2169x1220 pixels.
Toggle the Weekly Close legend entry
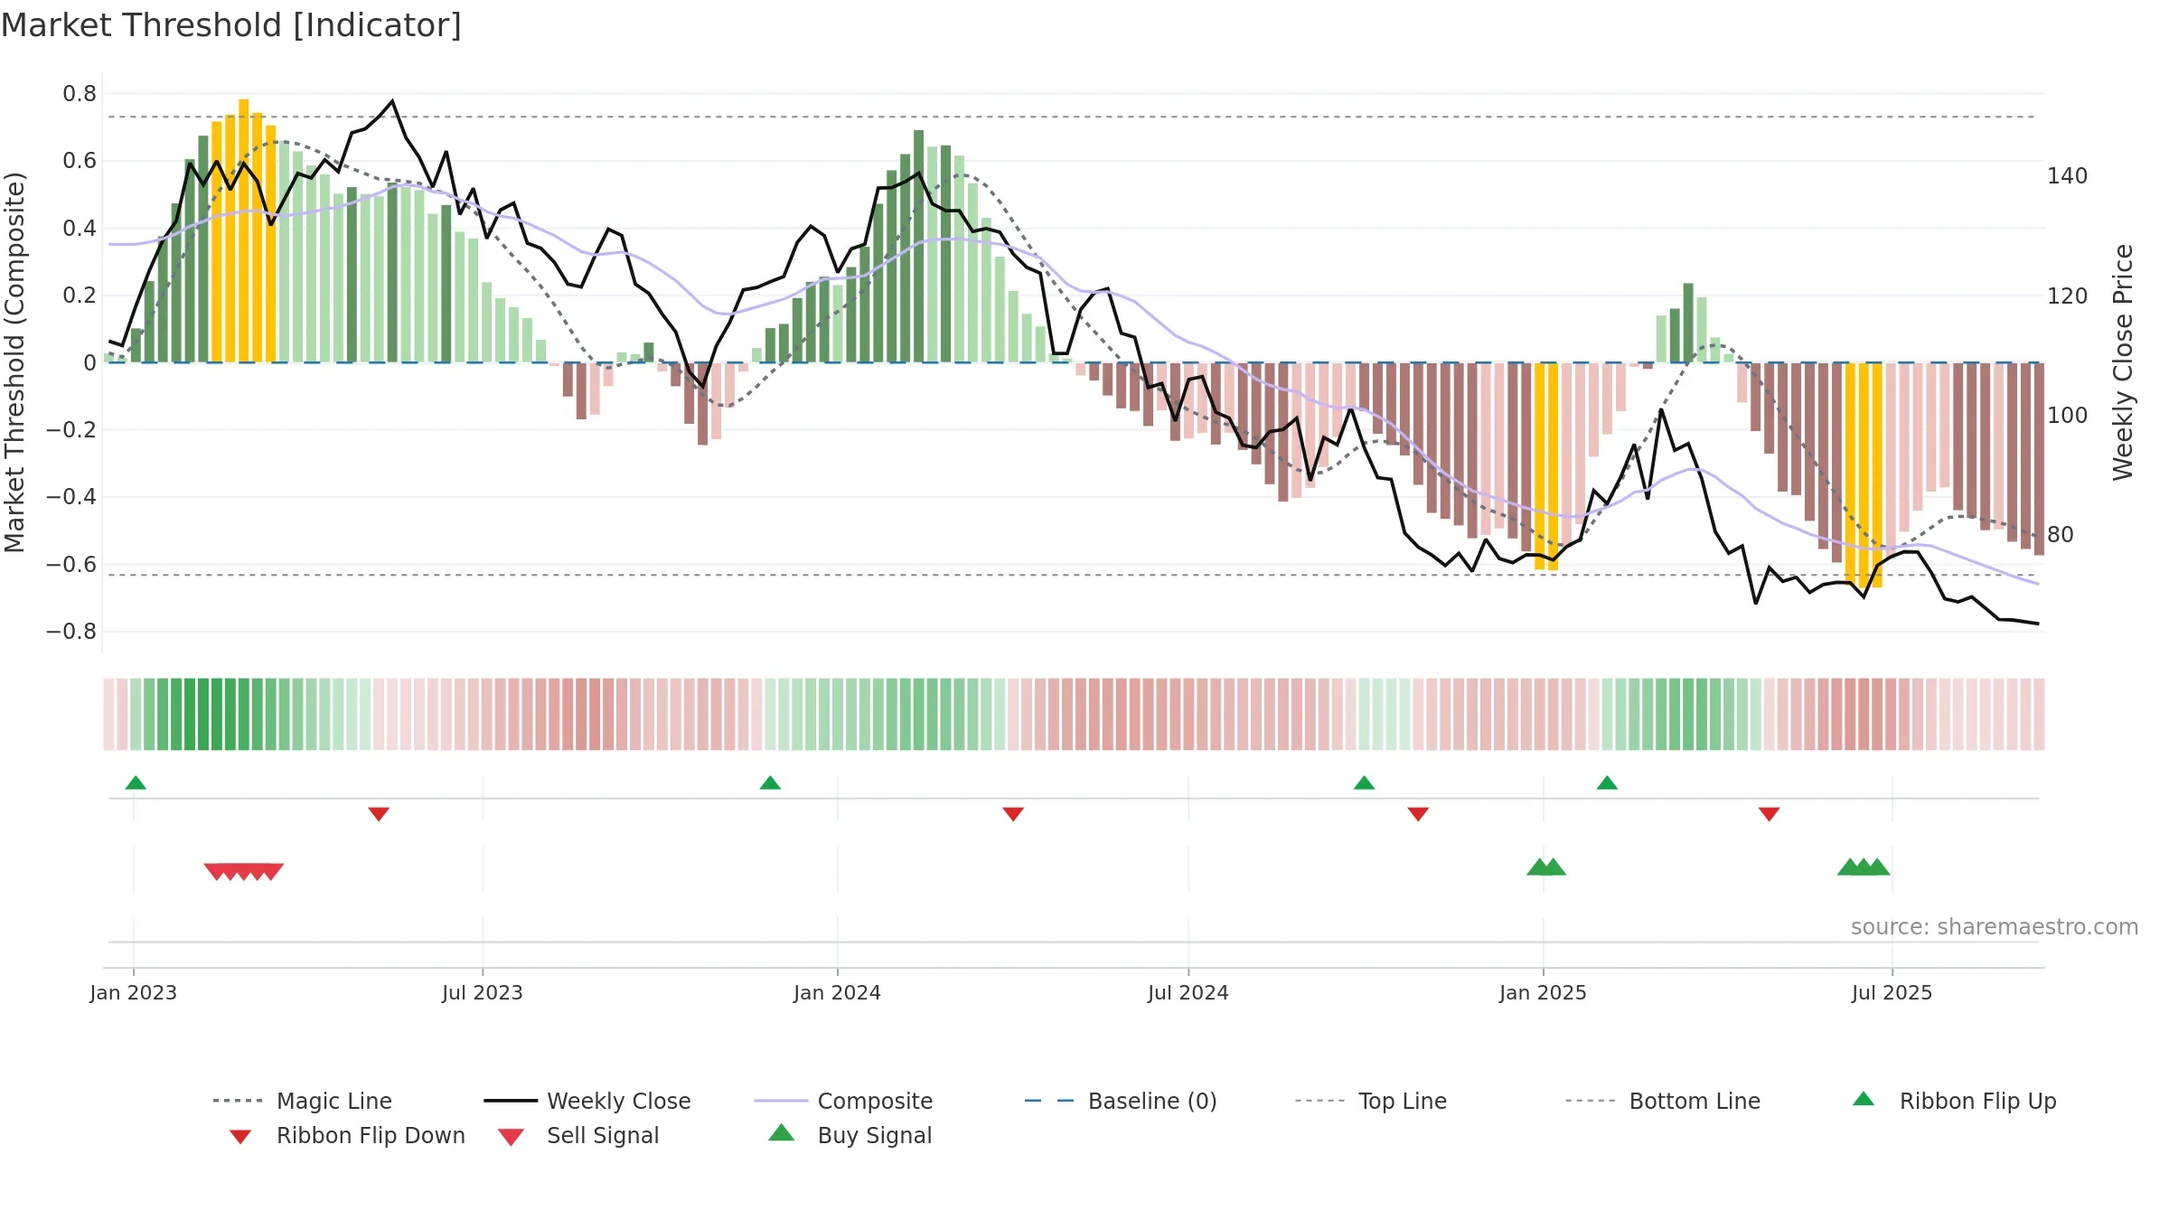tap(587, 1101)
